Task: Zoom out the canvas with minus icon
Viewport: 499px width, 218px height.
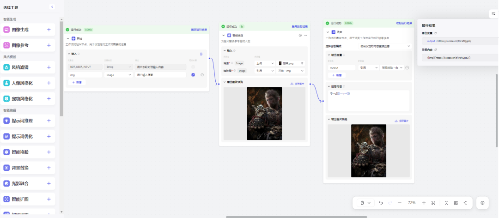Action: (399, 203)
